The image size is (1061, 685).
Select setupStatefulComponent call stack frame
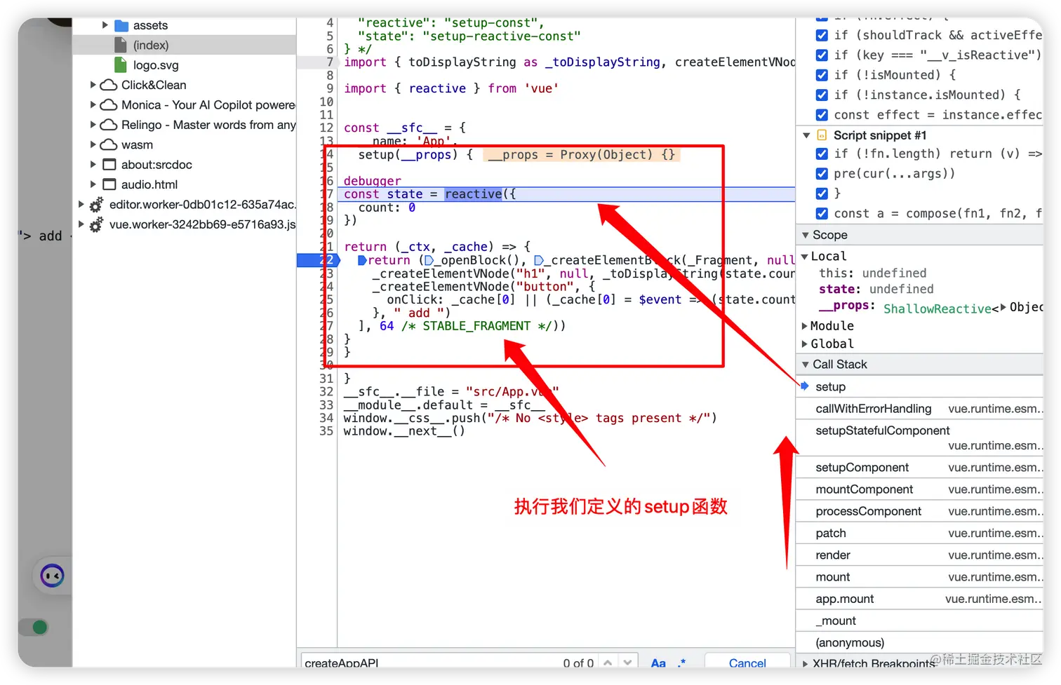click(x=920, y=438)
